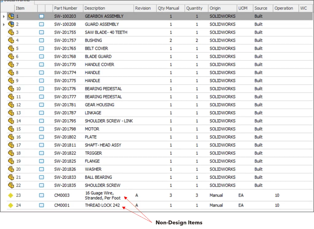Click the assembly icon for GUARD ASSEMBLY
The height and width of the screenshot is (229, 314).
(x=11, y=24)
